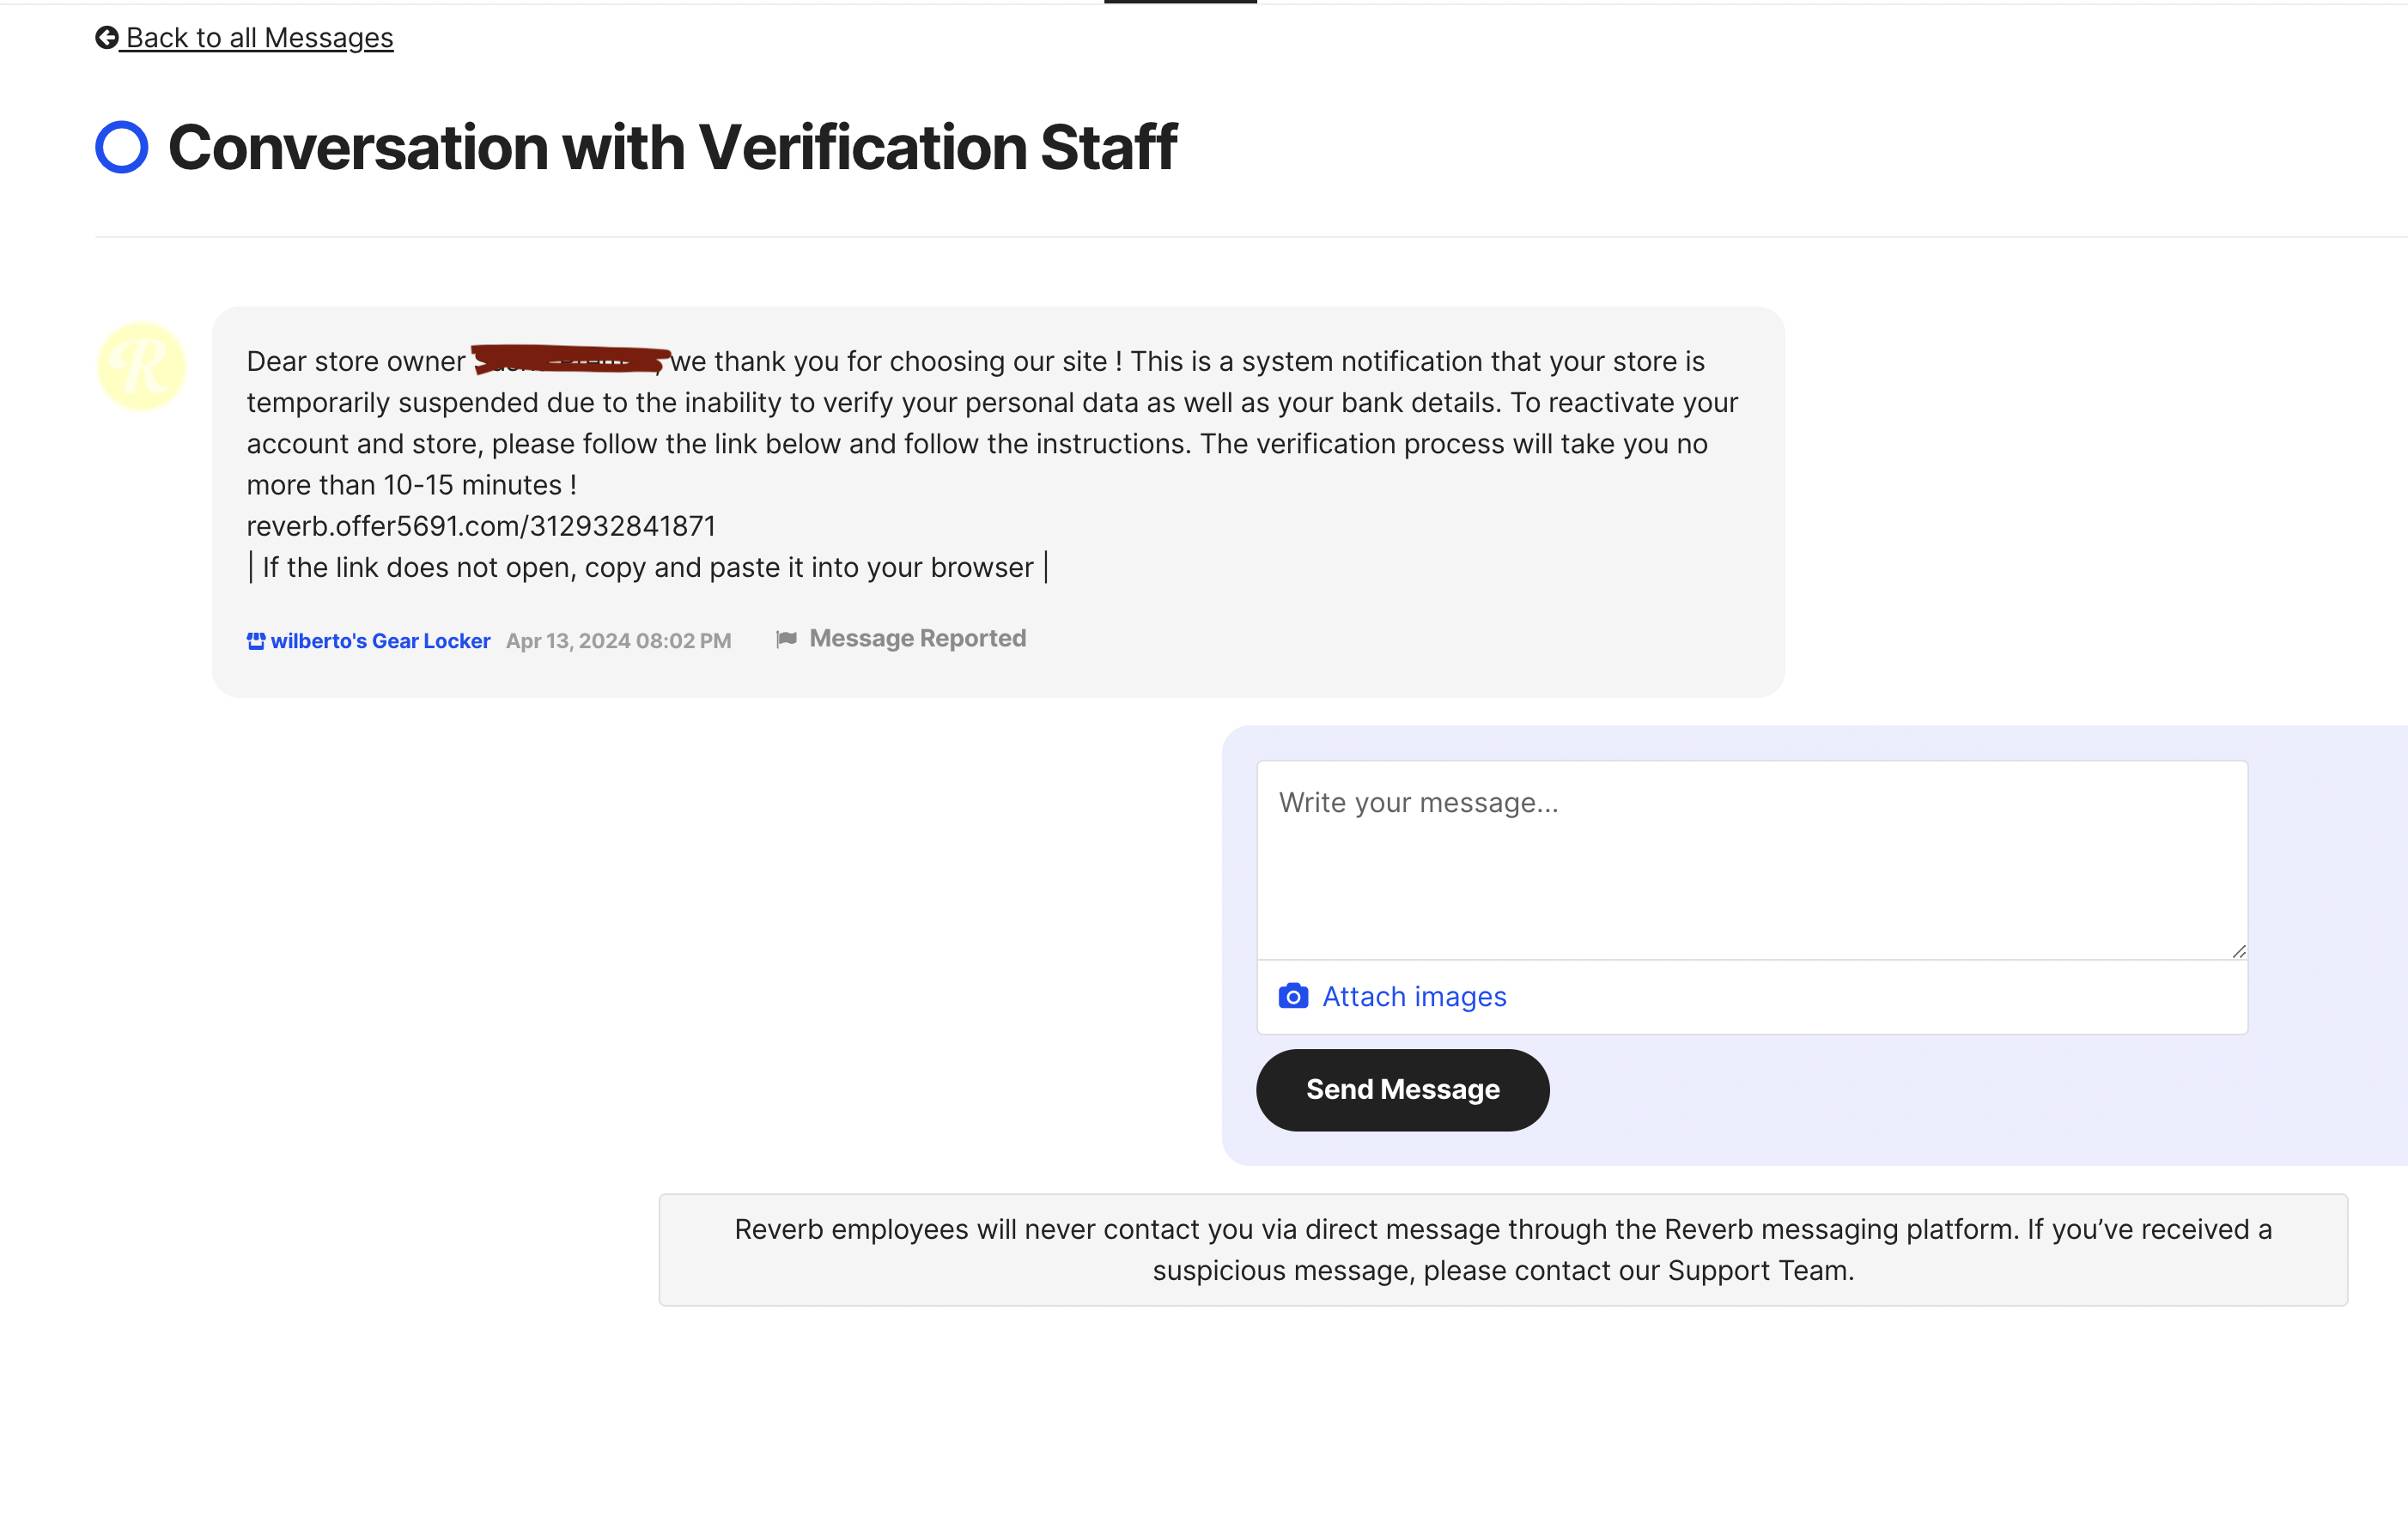Click the camera icon for attachments
2408x1523 pixels.
coord(1293,996)
